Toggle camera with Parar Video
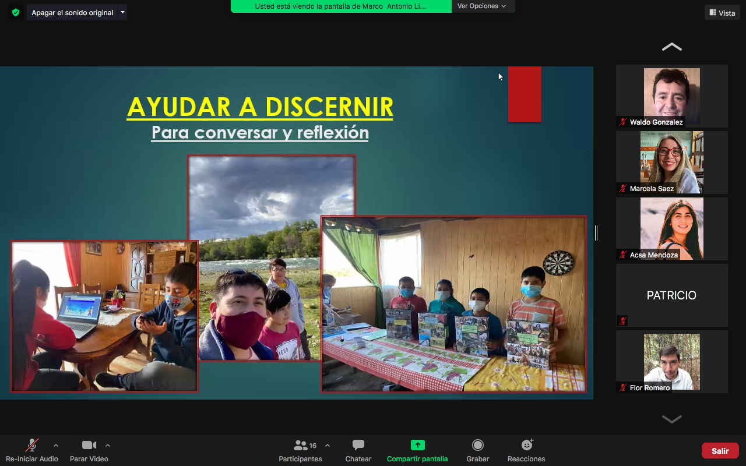The image size is (746, 466). (x=89, y=446)
